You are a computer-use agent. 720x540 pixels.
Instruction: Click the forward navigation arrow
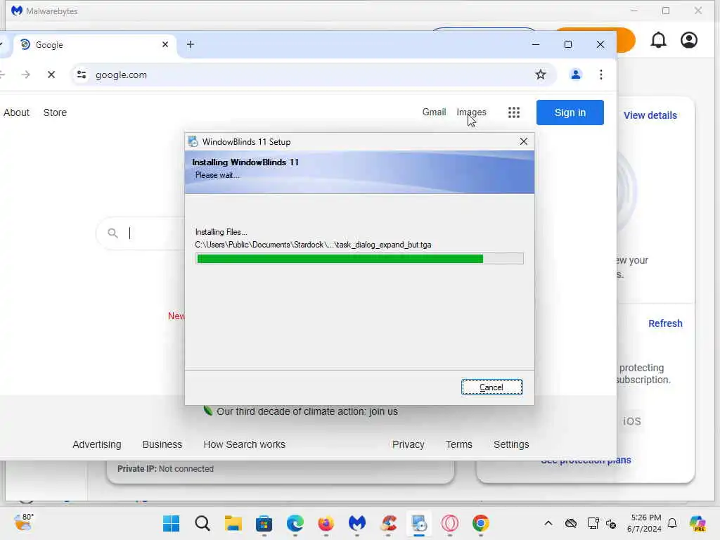26,75
